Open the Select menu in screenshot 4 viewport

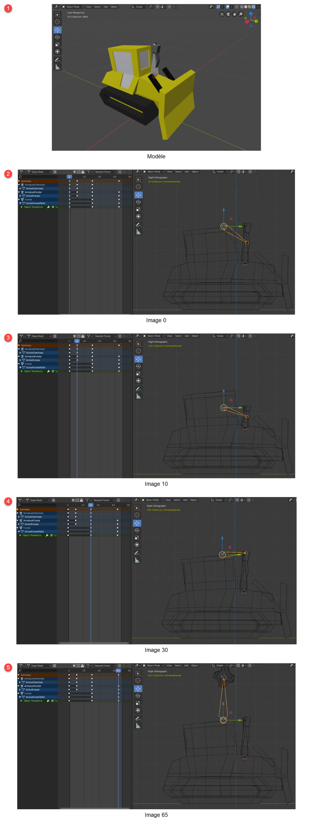tap(177, 500)
